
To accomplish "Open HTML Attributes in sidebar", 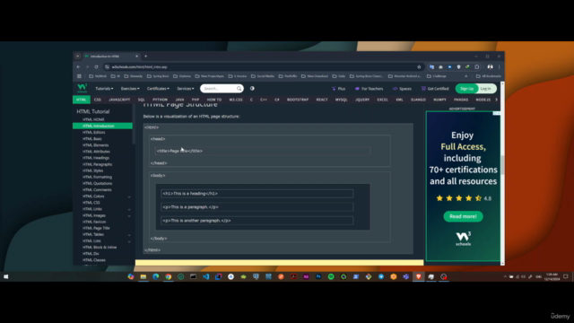I will click(96, 152).
